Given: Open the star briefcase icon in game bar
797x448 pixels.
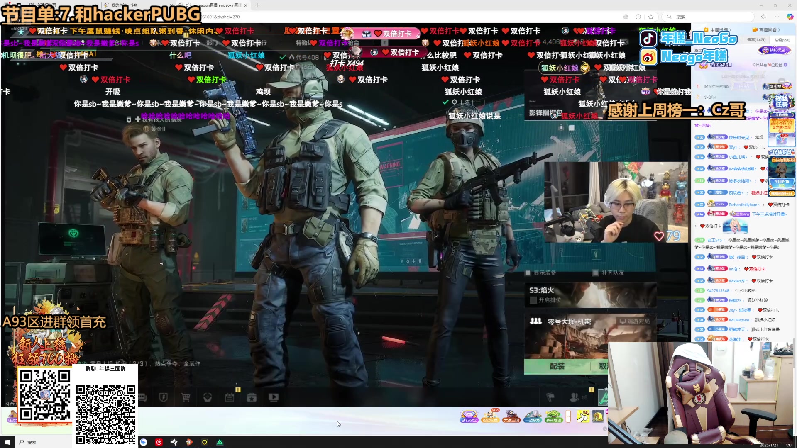Looking at the screenshot, I should pos(252,397).
